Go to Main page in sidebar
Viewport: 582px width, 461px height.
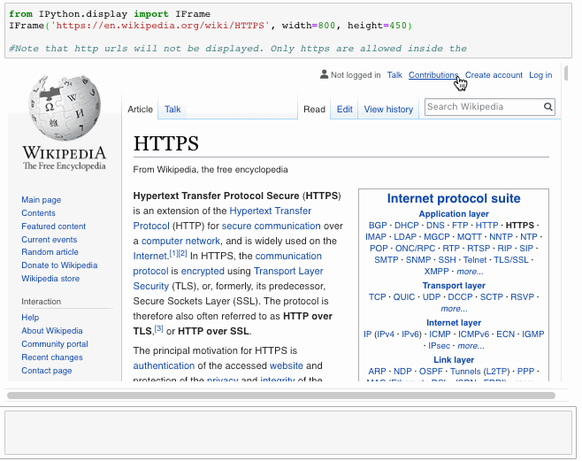(x=42, y=200)
